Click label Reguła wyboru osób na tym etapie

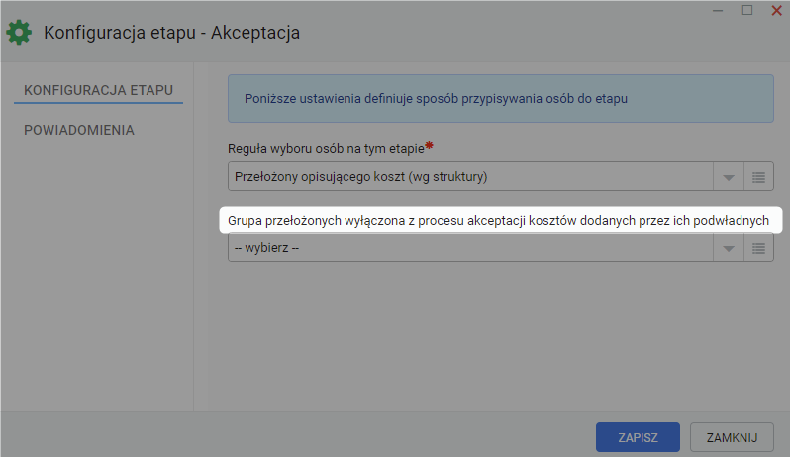[326, 149]
